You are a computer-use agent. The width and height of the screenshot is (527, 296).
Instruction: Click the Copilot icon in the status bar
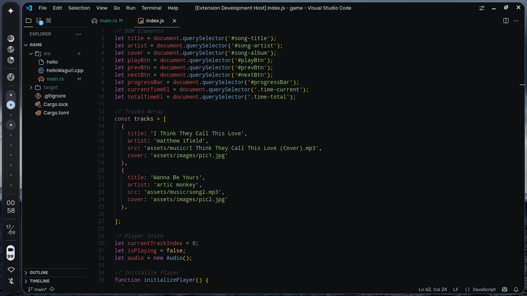coord(505,289)
